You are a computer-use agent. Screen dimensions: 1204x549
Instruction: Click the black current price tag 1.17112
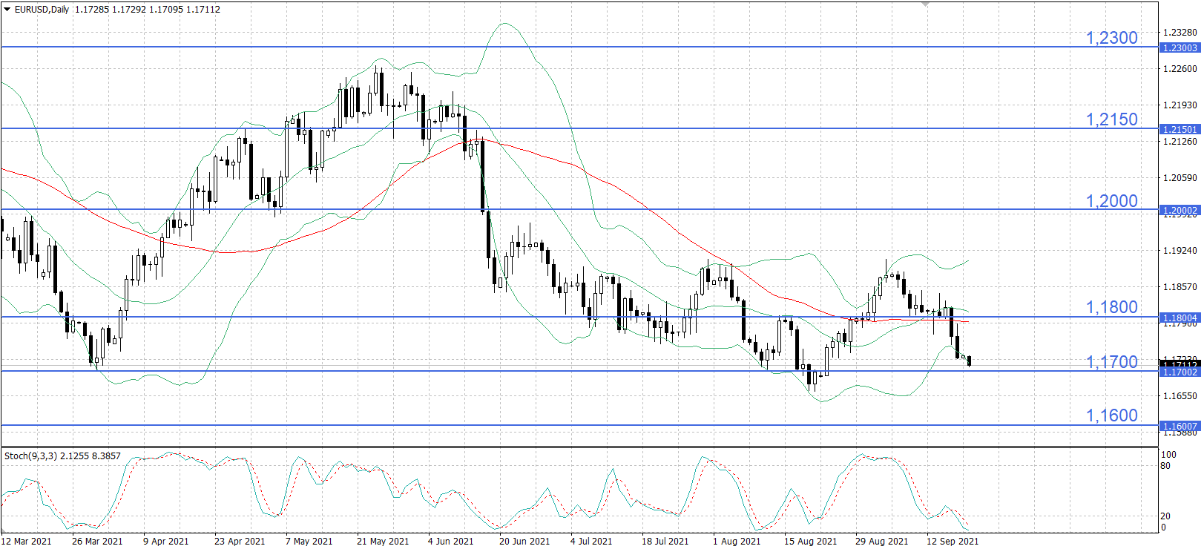click(1180, 364)
